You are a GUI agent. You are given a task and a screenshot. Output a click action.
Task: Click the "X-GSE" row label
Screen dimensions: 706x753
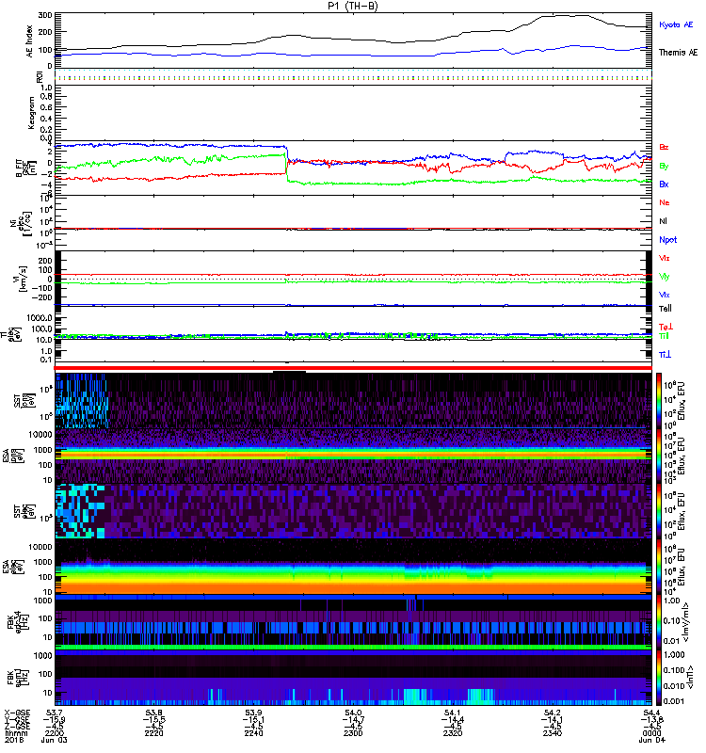click(17, 713)
